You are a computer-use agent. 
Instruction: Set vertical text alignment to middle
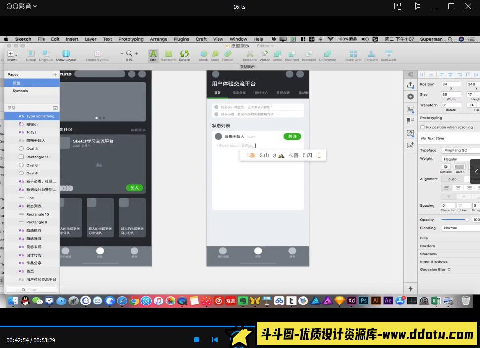(464, 197)
